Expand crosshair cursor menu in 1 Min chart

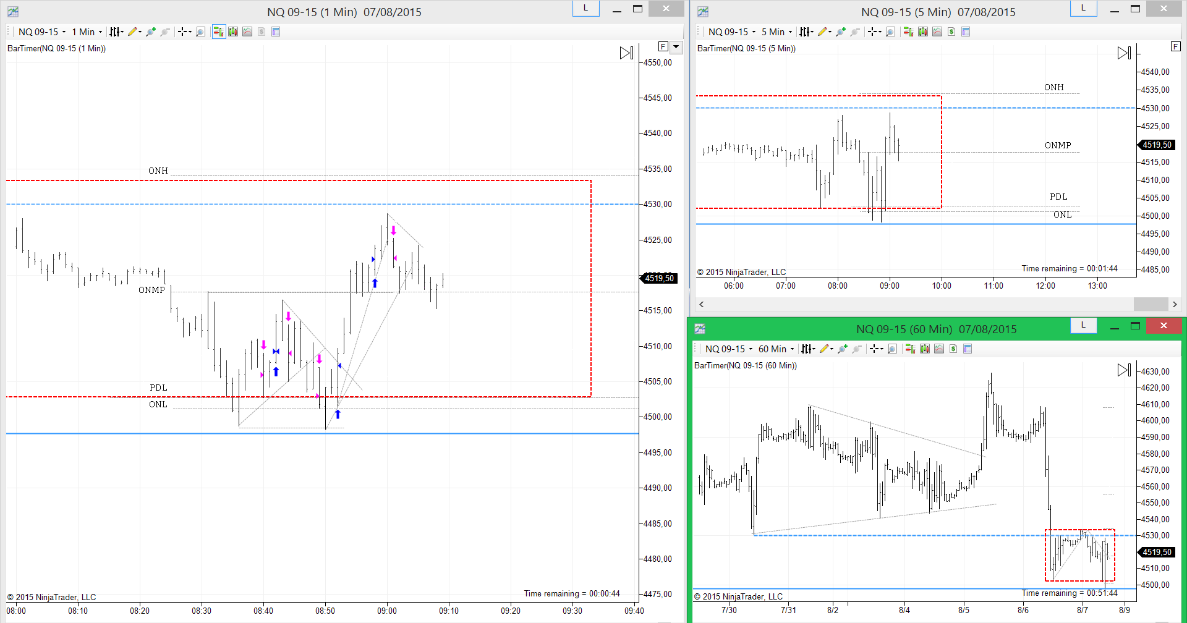(185, 32)
